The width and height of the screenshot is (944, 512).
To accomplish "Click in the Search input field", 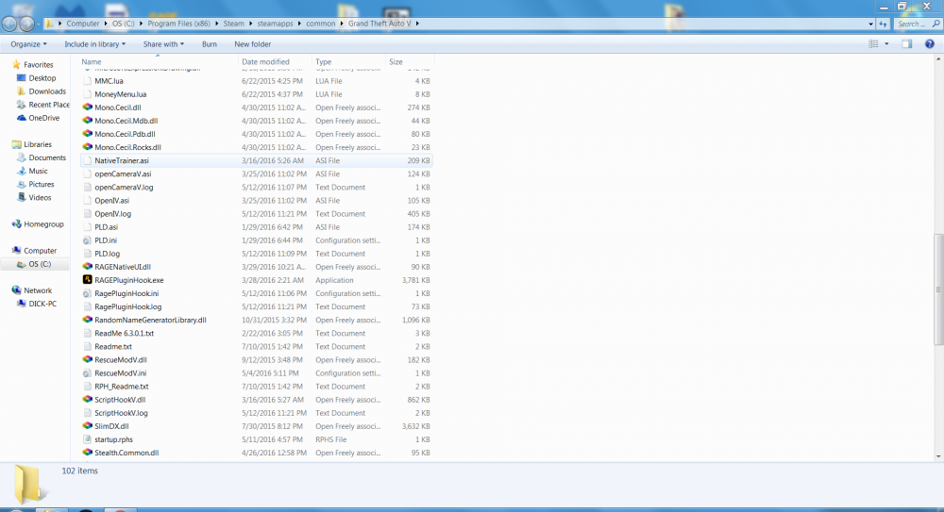I will pyautogui.click(x=912, y=24).
